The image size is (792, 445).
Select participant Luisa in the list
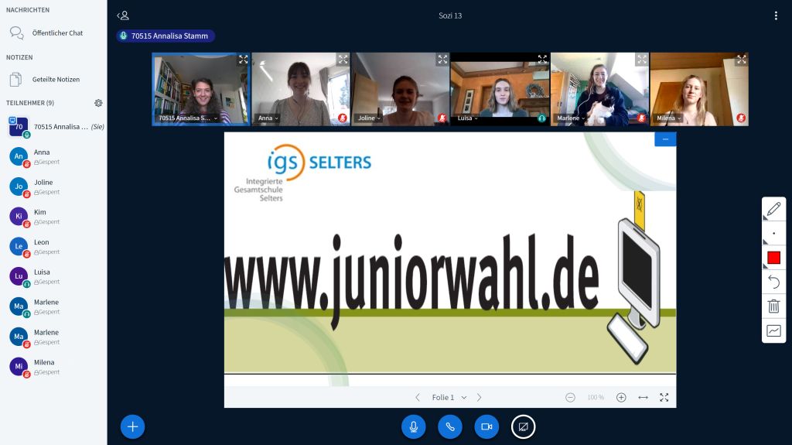coord(53,276)
